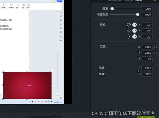Reset the position Y value

pos(156,53)
